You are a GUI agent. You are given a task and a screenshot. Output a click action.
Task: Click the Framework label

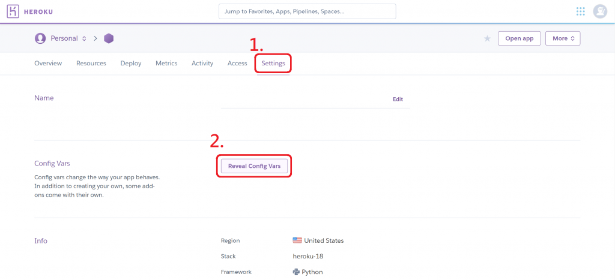(x=236, y=272)
